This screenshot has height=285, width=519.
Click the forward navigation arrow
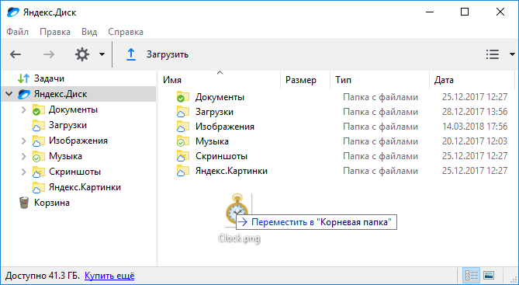coord(49,54)
